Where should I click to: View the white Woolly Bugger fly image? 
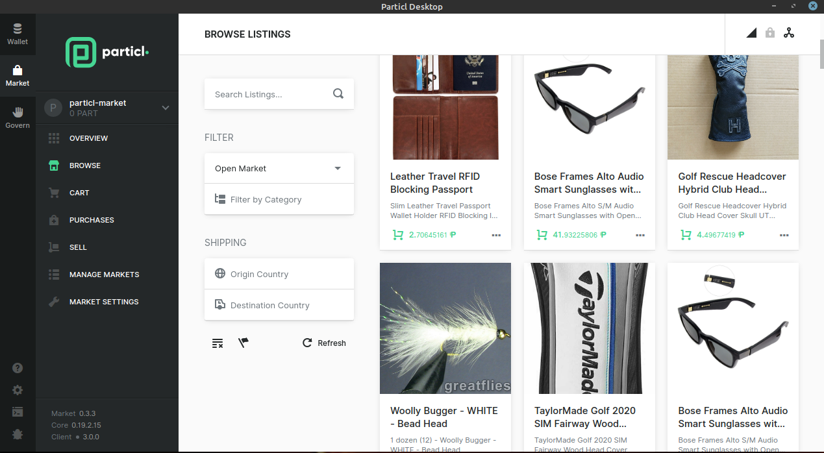click(x=445, y=328)
